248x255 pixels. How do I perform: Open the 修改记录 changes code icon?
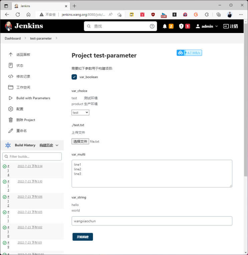[11, 76]
